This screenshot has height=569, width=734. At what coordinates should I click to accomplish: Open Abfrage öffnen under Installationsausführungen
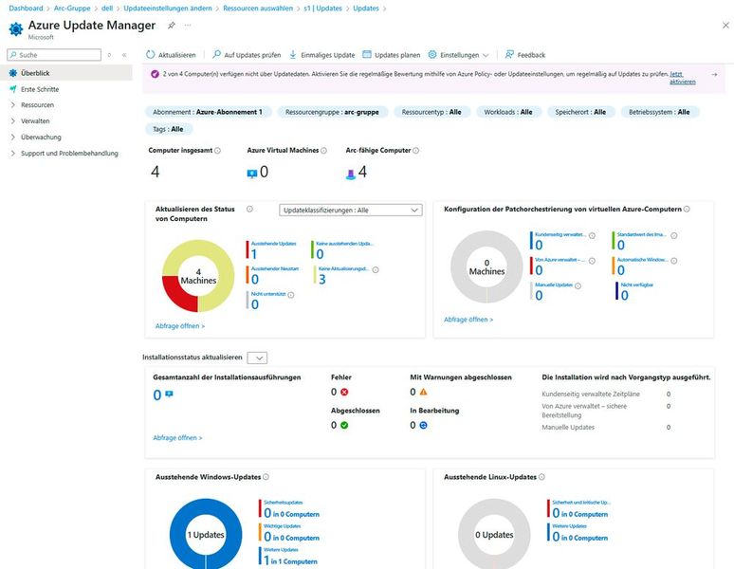(177, 438)
